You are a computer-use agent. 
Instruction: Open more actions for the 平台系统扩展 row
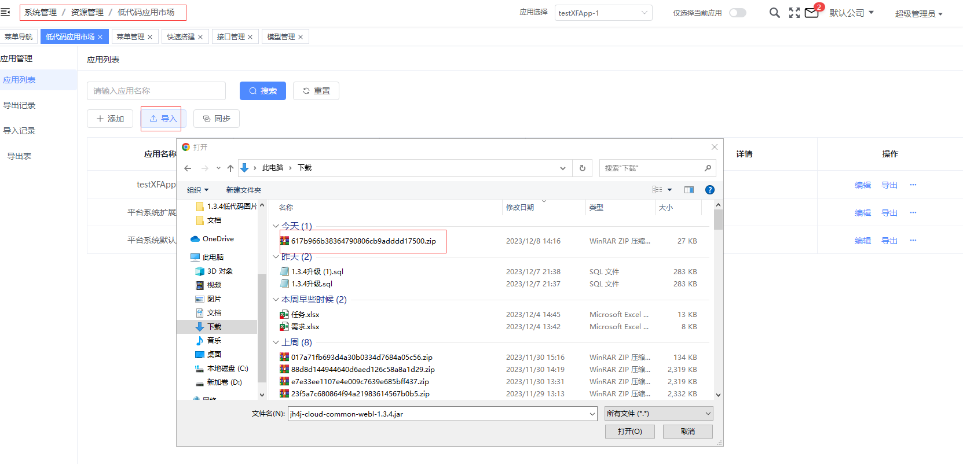click(x=913, y=212)
